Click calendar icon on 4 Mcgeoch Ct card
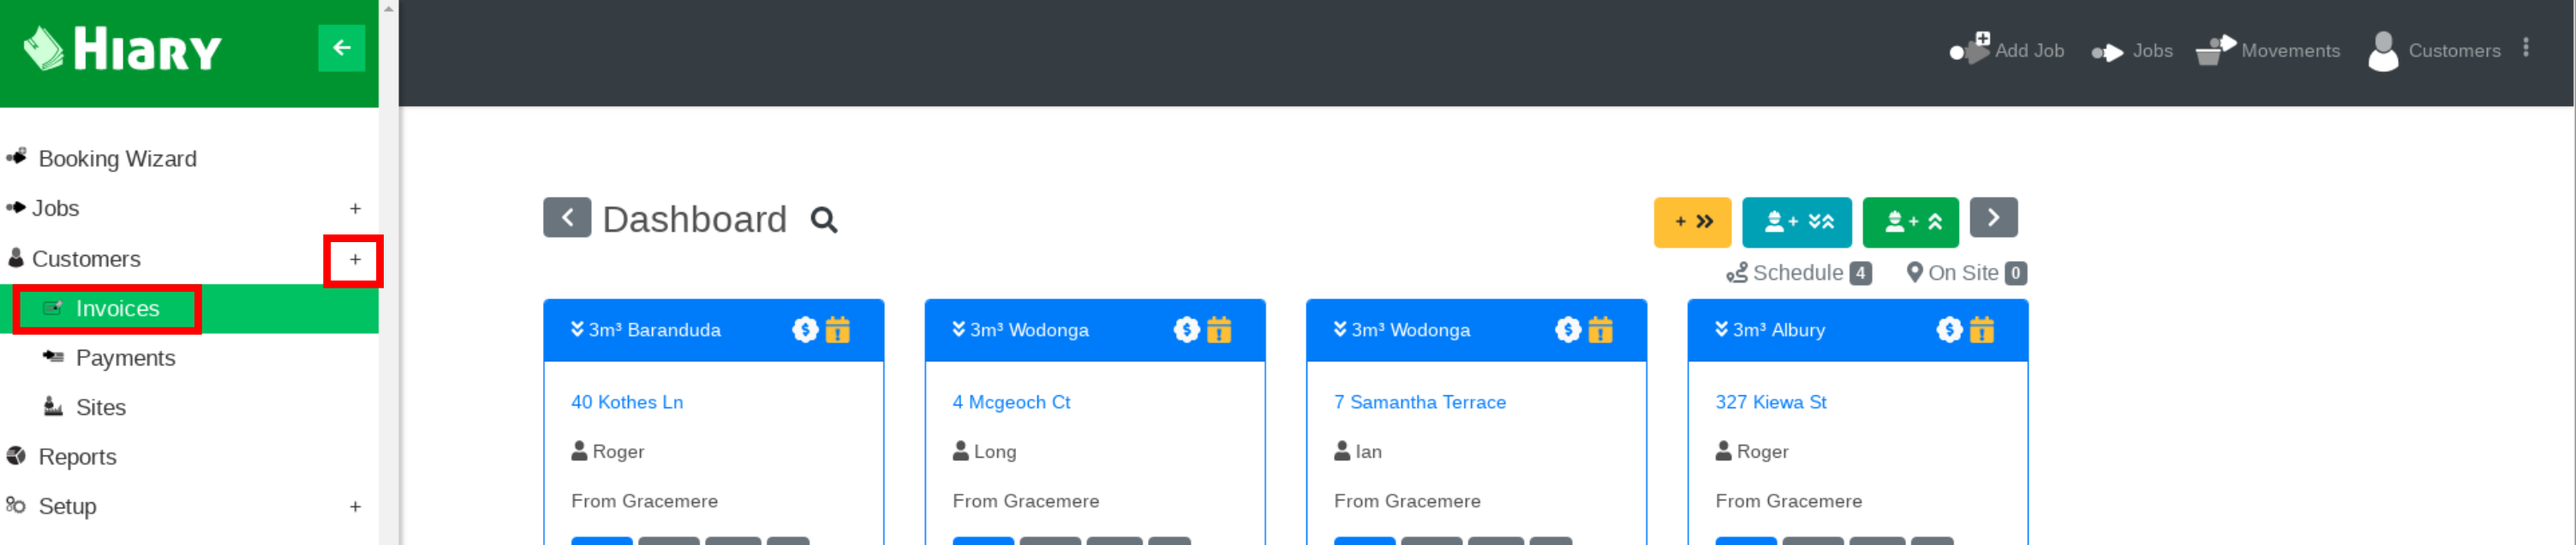Screen dimensions: 2576x545 (x=1219, y=329)
